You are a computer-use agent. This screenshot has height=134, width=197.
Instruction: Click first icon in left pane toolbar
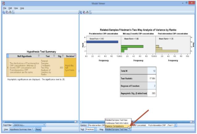[4, 12]
